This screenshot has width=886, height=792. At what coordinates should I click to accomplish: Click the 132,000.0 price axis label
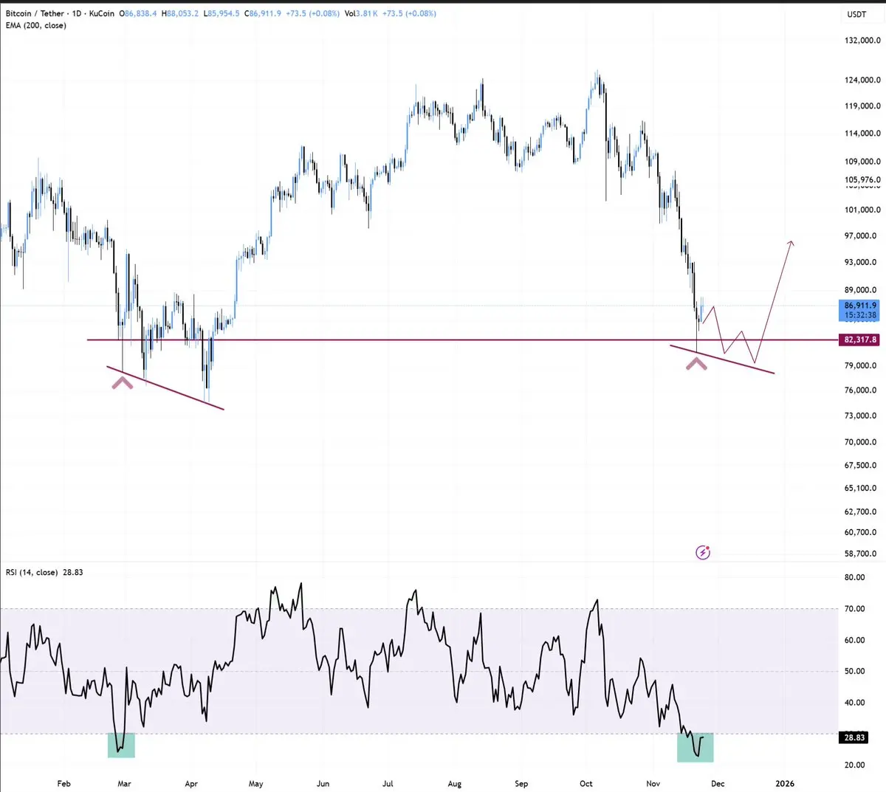tap(862, 41)
